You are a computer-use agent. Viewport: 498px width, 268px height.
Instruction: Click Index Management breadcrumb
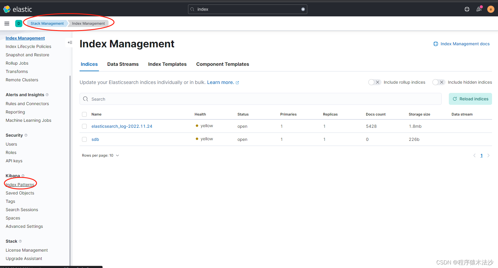(88, 24)
